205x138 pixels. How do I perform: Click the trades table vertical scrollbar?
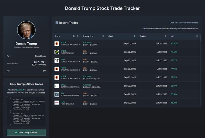pyautogui.click(x=200, y=38)
